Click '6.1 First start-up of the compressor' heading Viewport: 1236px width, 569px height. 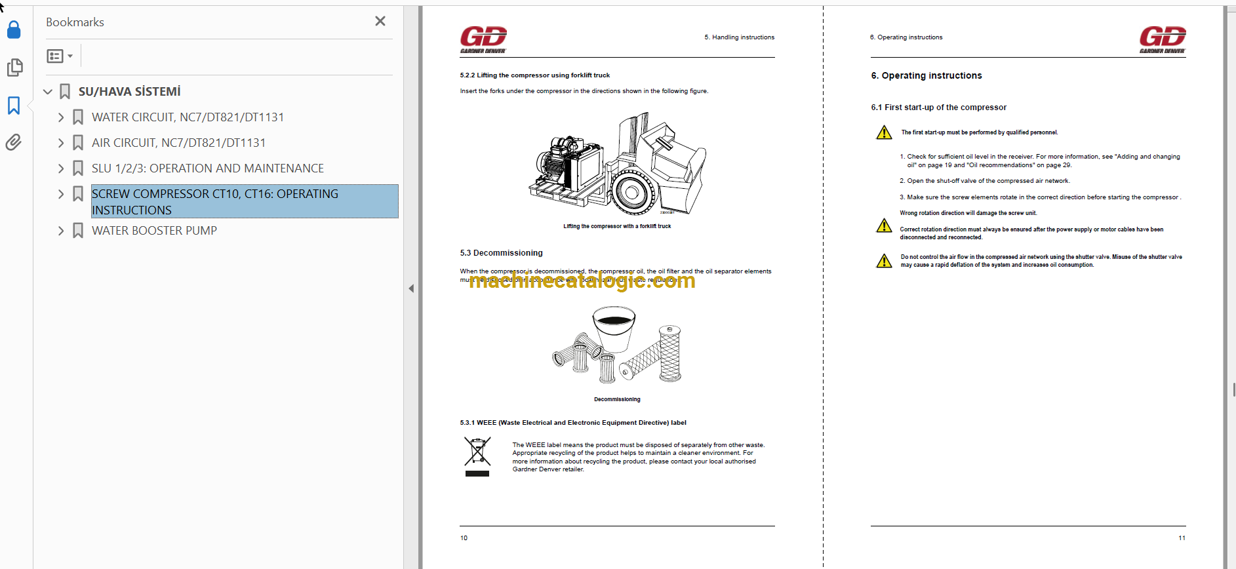click(x=938, y=108)
